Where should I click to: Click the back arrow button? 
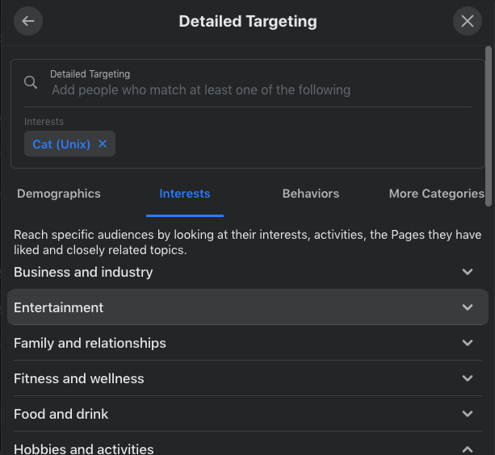point(28,21)
